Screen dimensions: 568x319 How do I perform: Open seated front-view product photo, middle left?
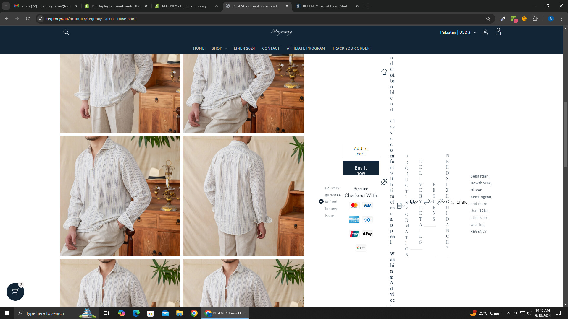pos(120,196)
